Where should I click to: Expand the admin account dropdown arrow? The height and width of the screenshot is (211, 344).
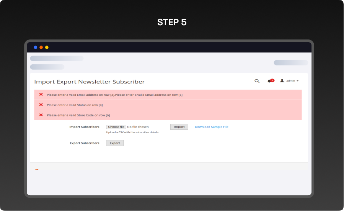(x=298, y=81)
